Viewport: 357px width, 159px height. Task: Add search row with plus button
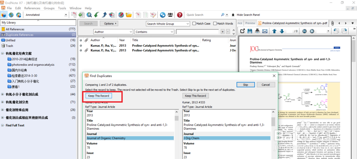click(x=223, y=32)
